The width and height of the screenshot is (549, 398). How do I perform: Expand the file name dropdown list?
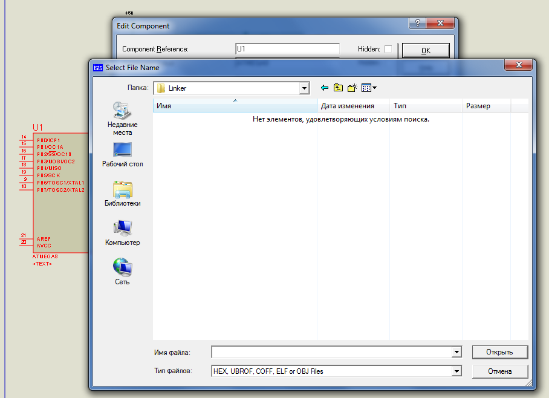(456, 352)
